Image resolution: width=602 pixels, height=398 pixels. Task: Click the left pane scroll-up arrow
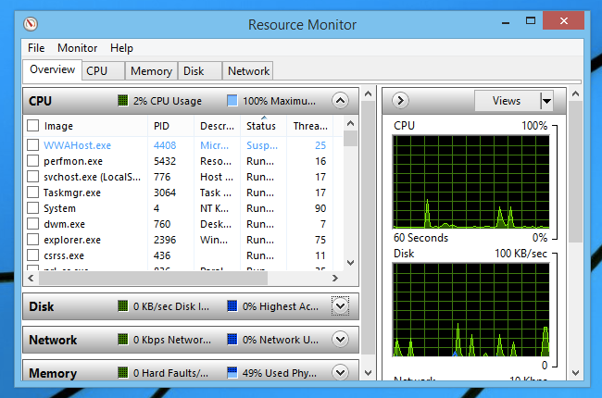[368, 93]
